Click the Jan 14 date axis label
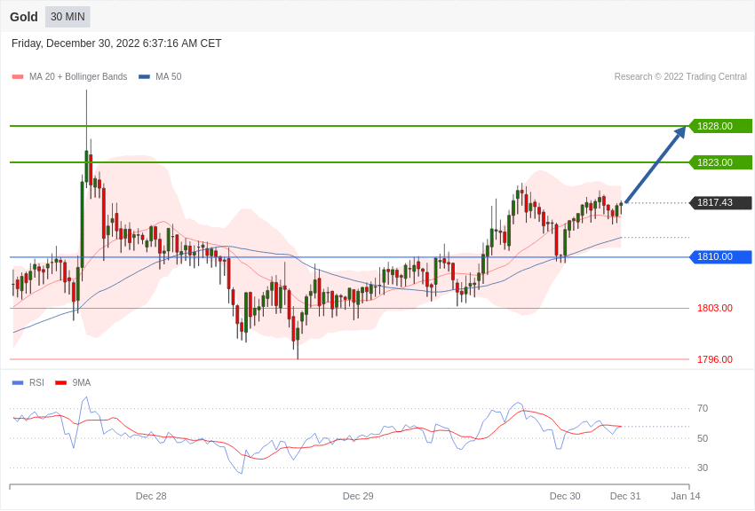The image size is (755, 511). click(x=686, y=496)
